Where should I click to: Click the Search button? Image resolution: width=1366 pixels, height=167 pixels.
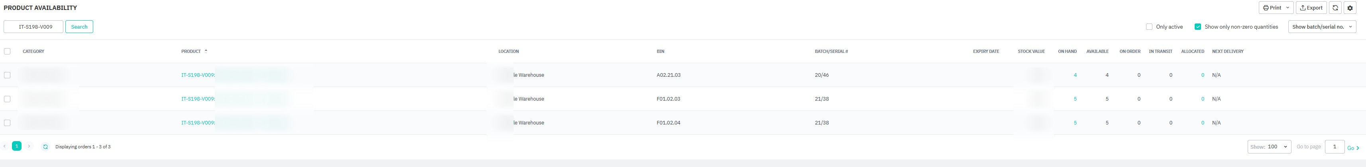(x=79, y=27)
